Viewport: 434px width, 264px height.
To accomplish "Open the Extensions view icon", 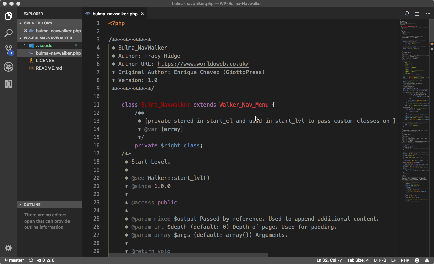I will [8, 83].
